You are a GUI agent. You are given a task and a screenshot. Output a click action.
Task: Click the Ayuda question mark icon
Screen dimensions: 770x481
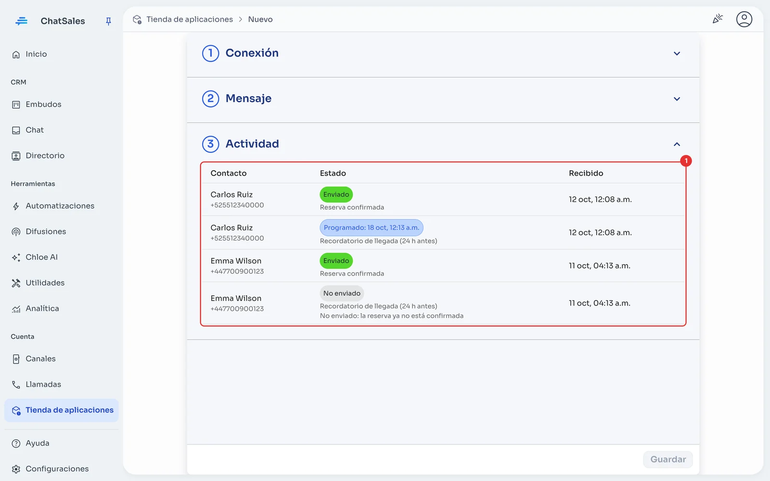click(x=16, y=443)
